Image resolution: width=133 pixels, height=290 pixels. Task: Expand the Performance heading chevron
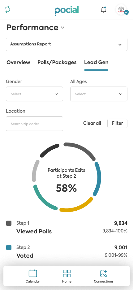click(x=62, y=28)
